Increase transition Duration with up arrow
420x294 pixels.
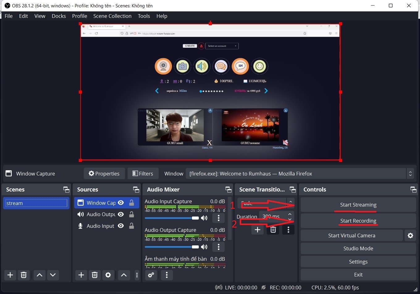[290, 214]
